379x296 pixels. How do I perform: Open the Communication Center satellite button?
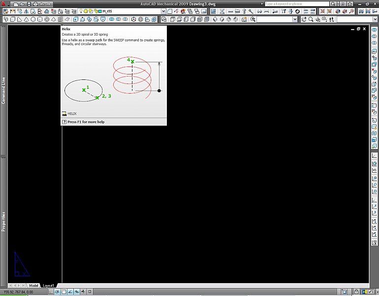[343, 4]
